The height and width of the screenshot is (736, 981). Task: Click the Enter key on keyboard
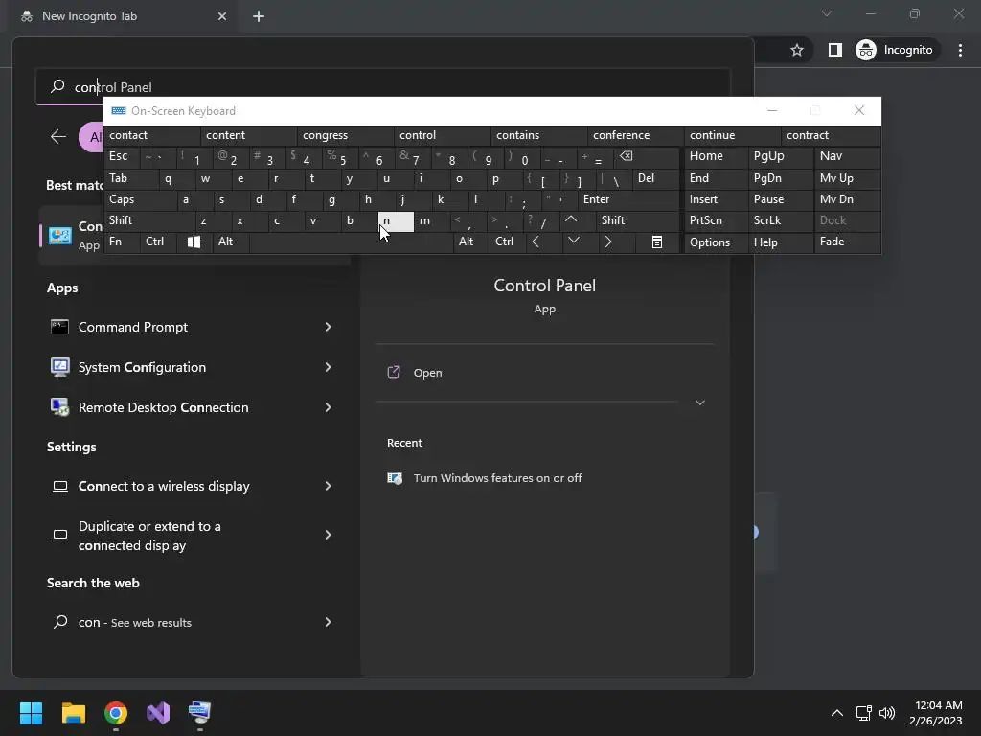[628, 199]
